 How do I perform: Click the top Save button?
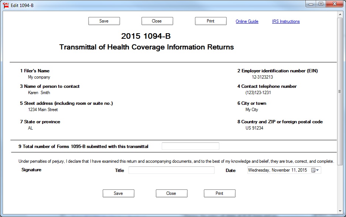tap(104, 21)
